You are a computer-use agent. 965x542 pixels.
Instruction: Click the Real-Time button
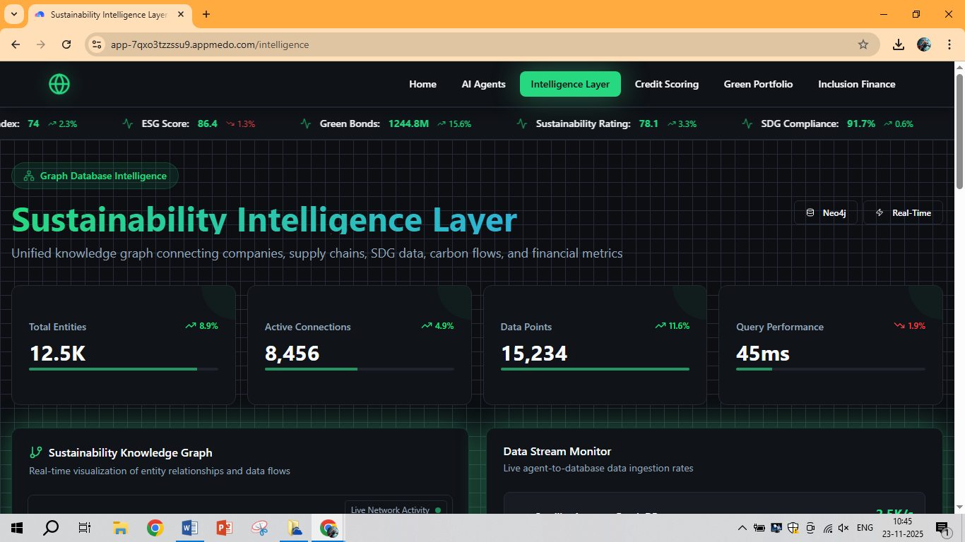pyautogui.click(x=904, y=212)
